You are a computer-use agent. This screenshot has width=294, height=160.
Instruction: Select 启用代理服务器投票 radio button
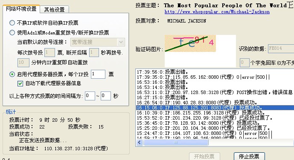(x=12, y=74)
